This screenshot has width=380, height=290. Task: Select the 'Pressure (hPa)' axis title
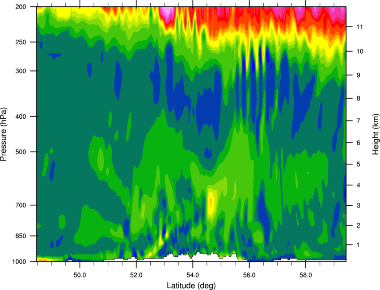[x=4, y=134]
